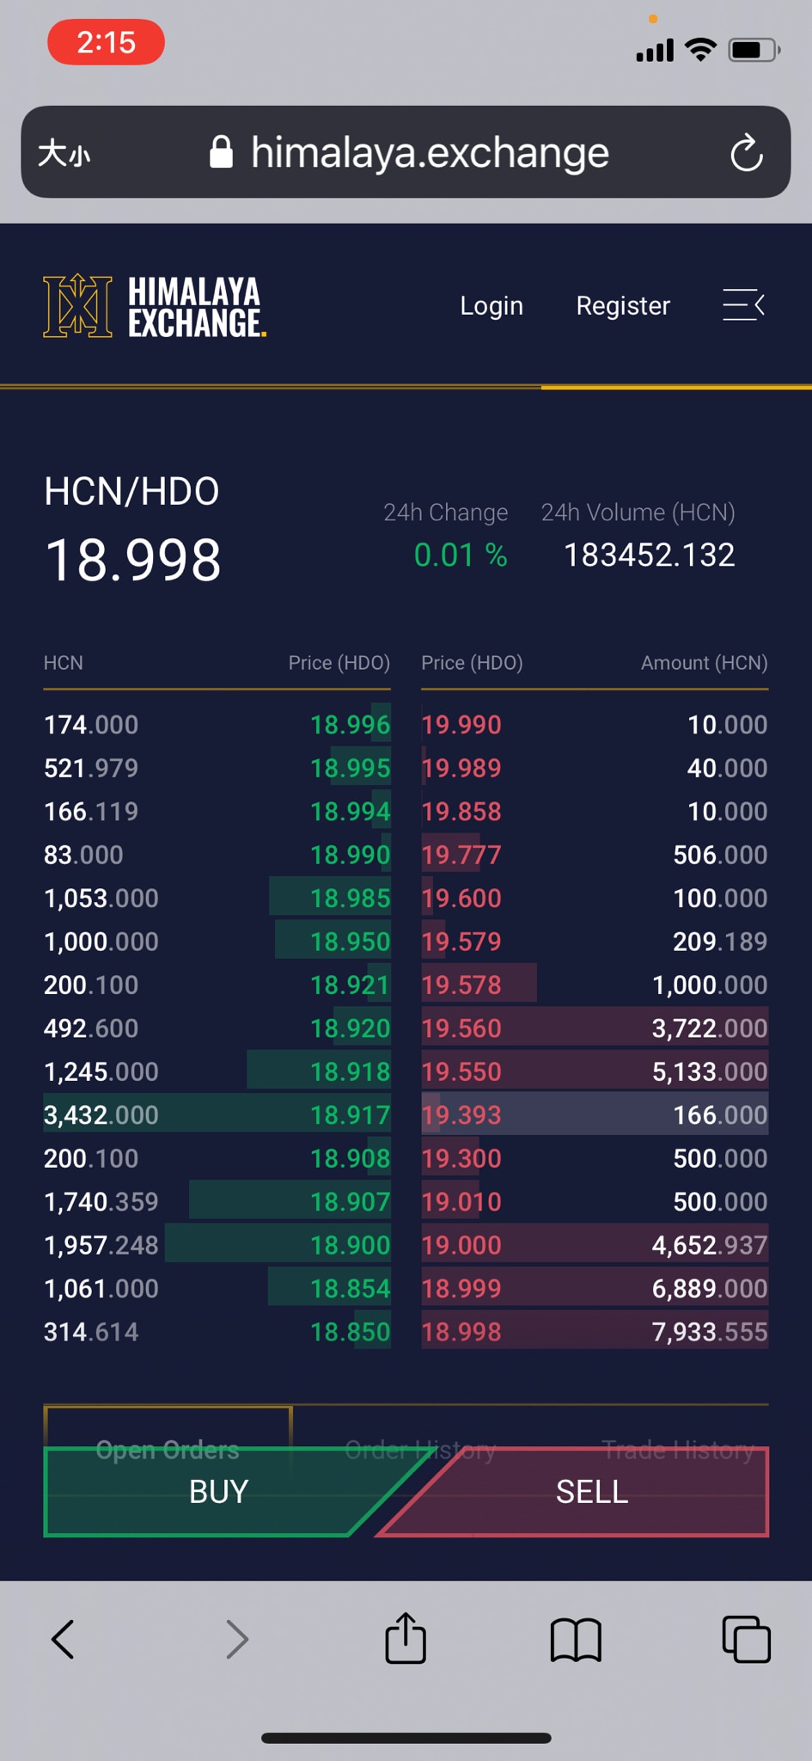Tap the 0.01 % change value

click(x=461, y=555)
